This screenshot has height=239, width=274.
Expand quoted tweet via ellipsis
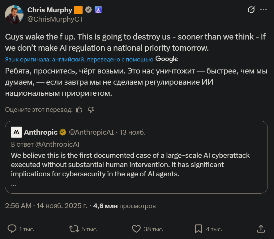coord(13,184)
